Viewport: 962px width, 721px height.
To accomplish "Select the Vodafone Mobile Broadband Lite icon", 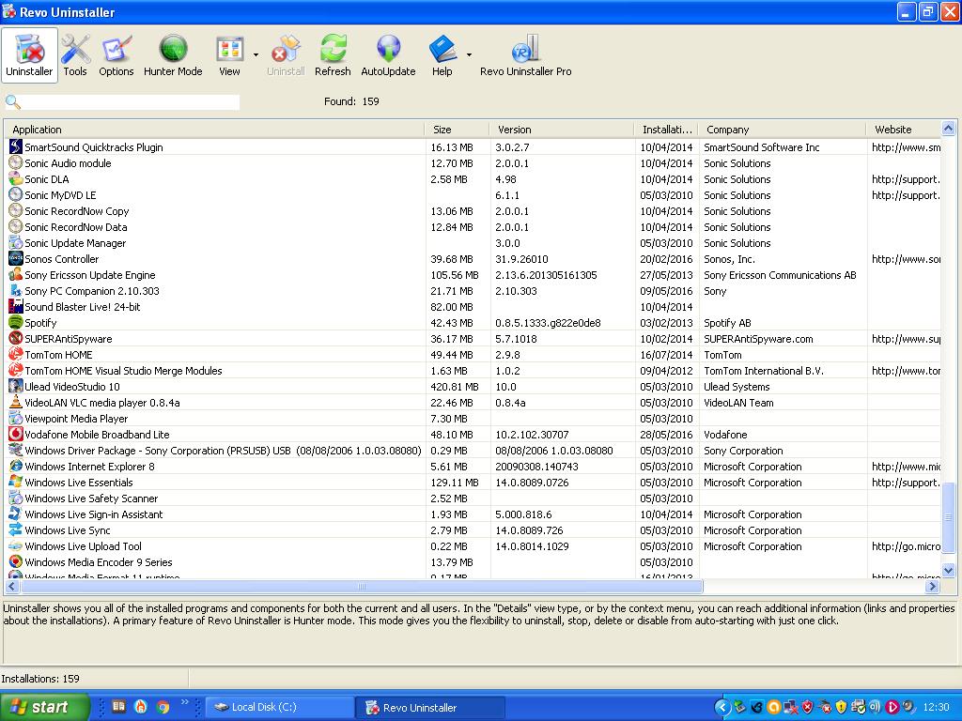I will [15, 434].
